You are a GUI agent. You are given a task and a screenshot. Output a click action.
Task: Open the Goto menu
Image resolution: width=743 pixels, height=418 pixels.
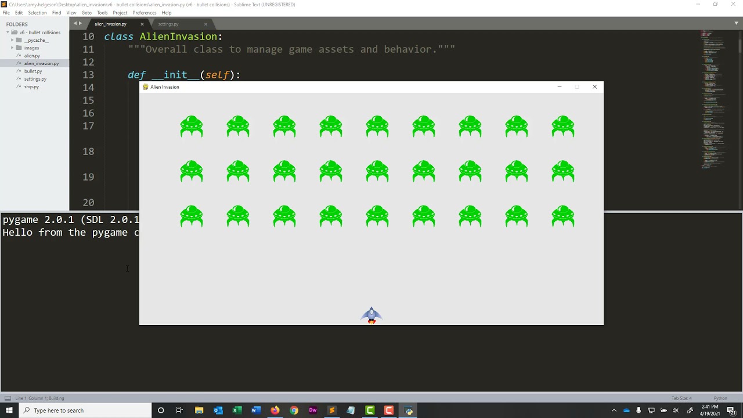(x=86, y=13)
